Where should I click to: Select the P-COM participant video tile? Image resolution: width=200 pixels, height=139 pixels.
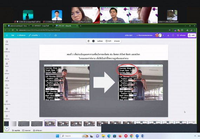[86, 15]
